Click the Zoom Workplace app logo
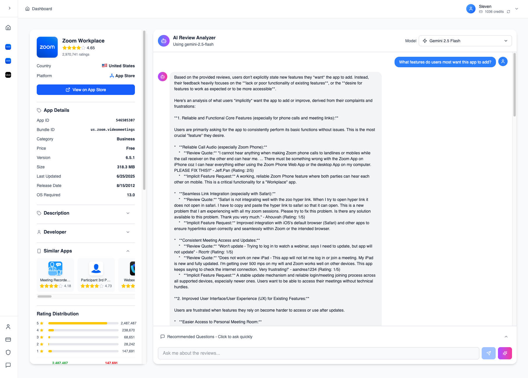 point(47,47)
